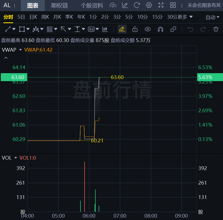
Task: Toggle the yellow highlighted drawing pencil mode
Action: pyautogui.click(x=122, y=29)
